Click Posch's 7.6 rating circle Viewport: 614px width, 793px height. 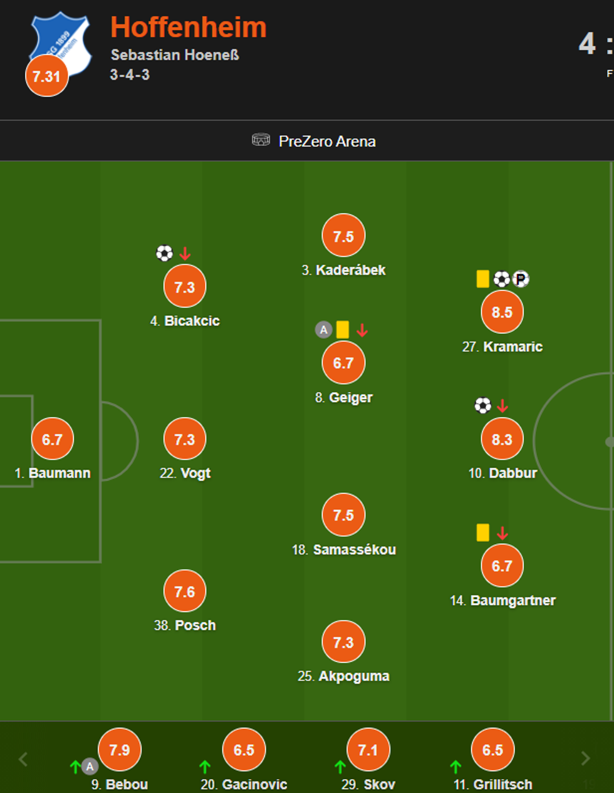point(185,591)
